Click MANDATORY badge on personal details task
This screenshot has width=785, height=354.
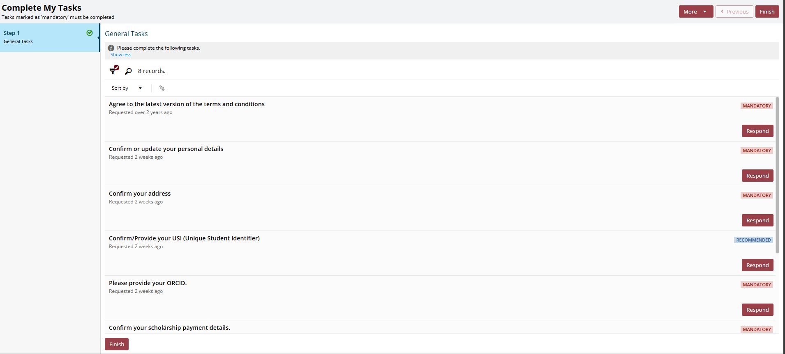(x=757, y=151)
